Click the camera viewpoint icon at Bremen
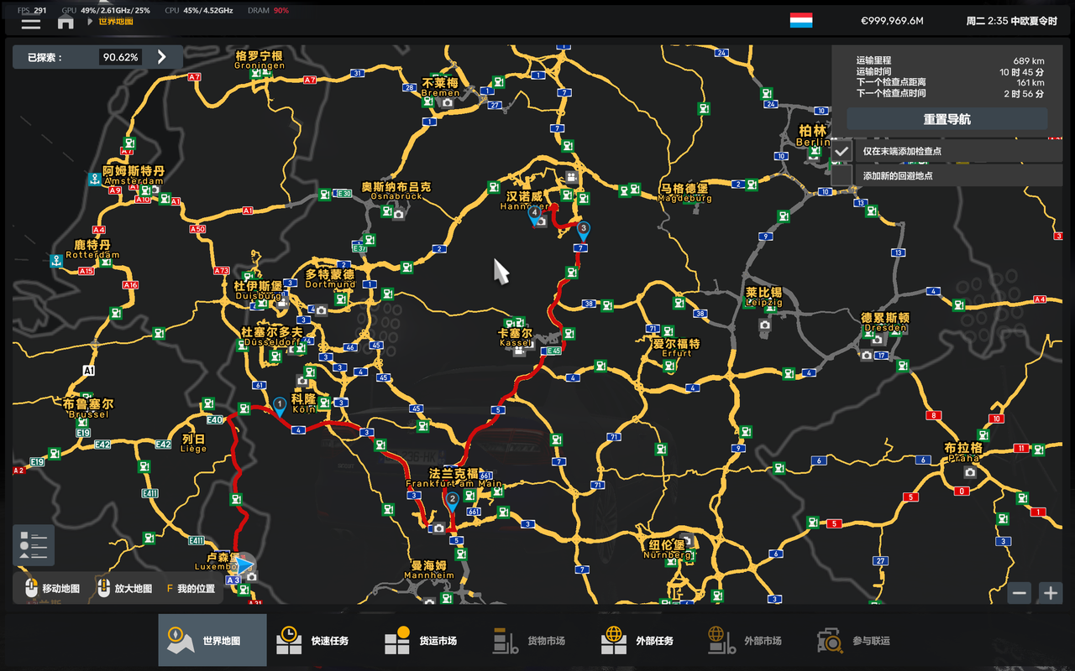 tap(448, 102)
